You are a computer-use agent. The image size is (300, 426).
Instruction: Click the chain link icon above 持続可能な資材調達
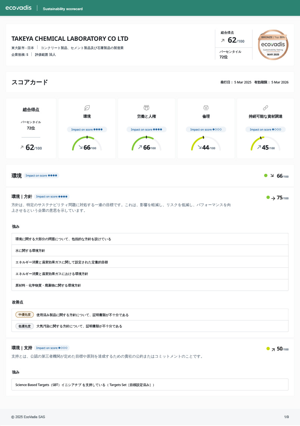[x=265, y=108]
